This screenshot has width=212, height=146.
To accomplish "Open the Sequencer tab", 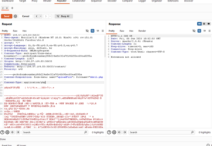I will (96, 1).
